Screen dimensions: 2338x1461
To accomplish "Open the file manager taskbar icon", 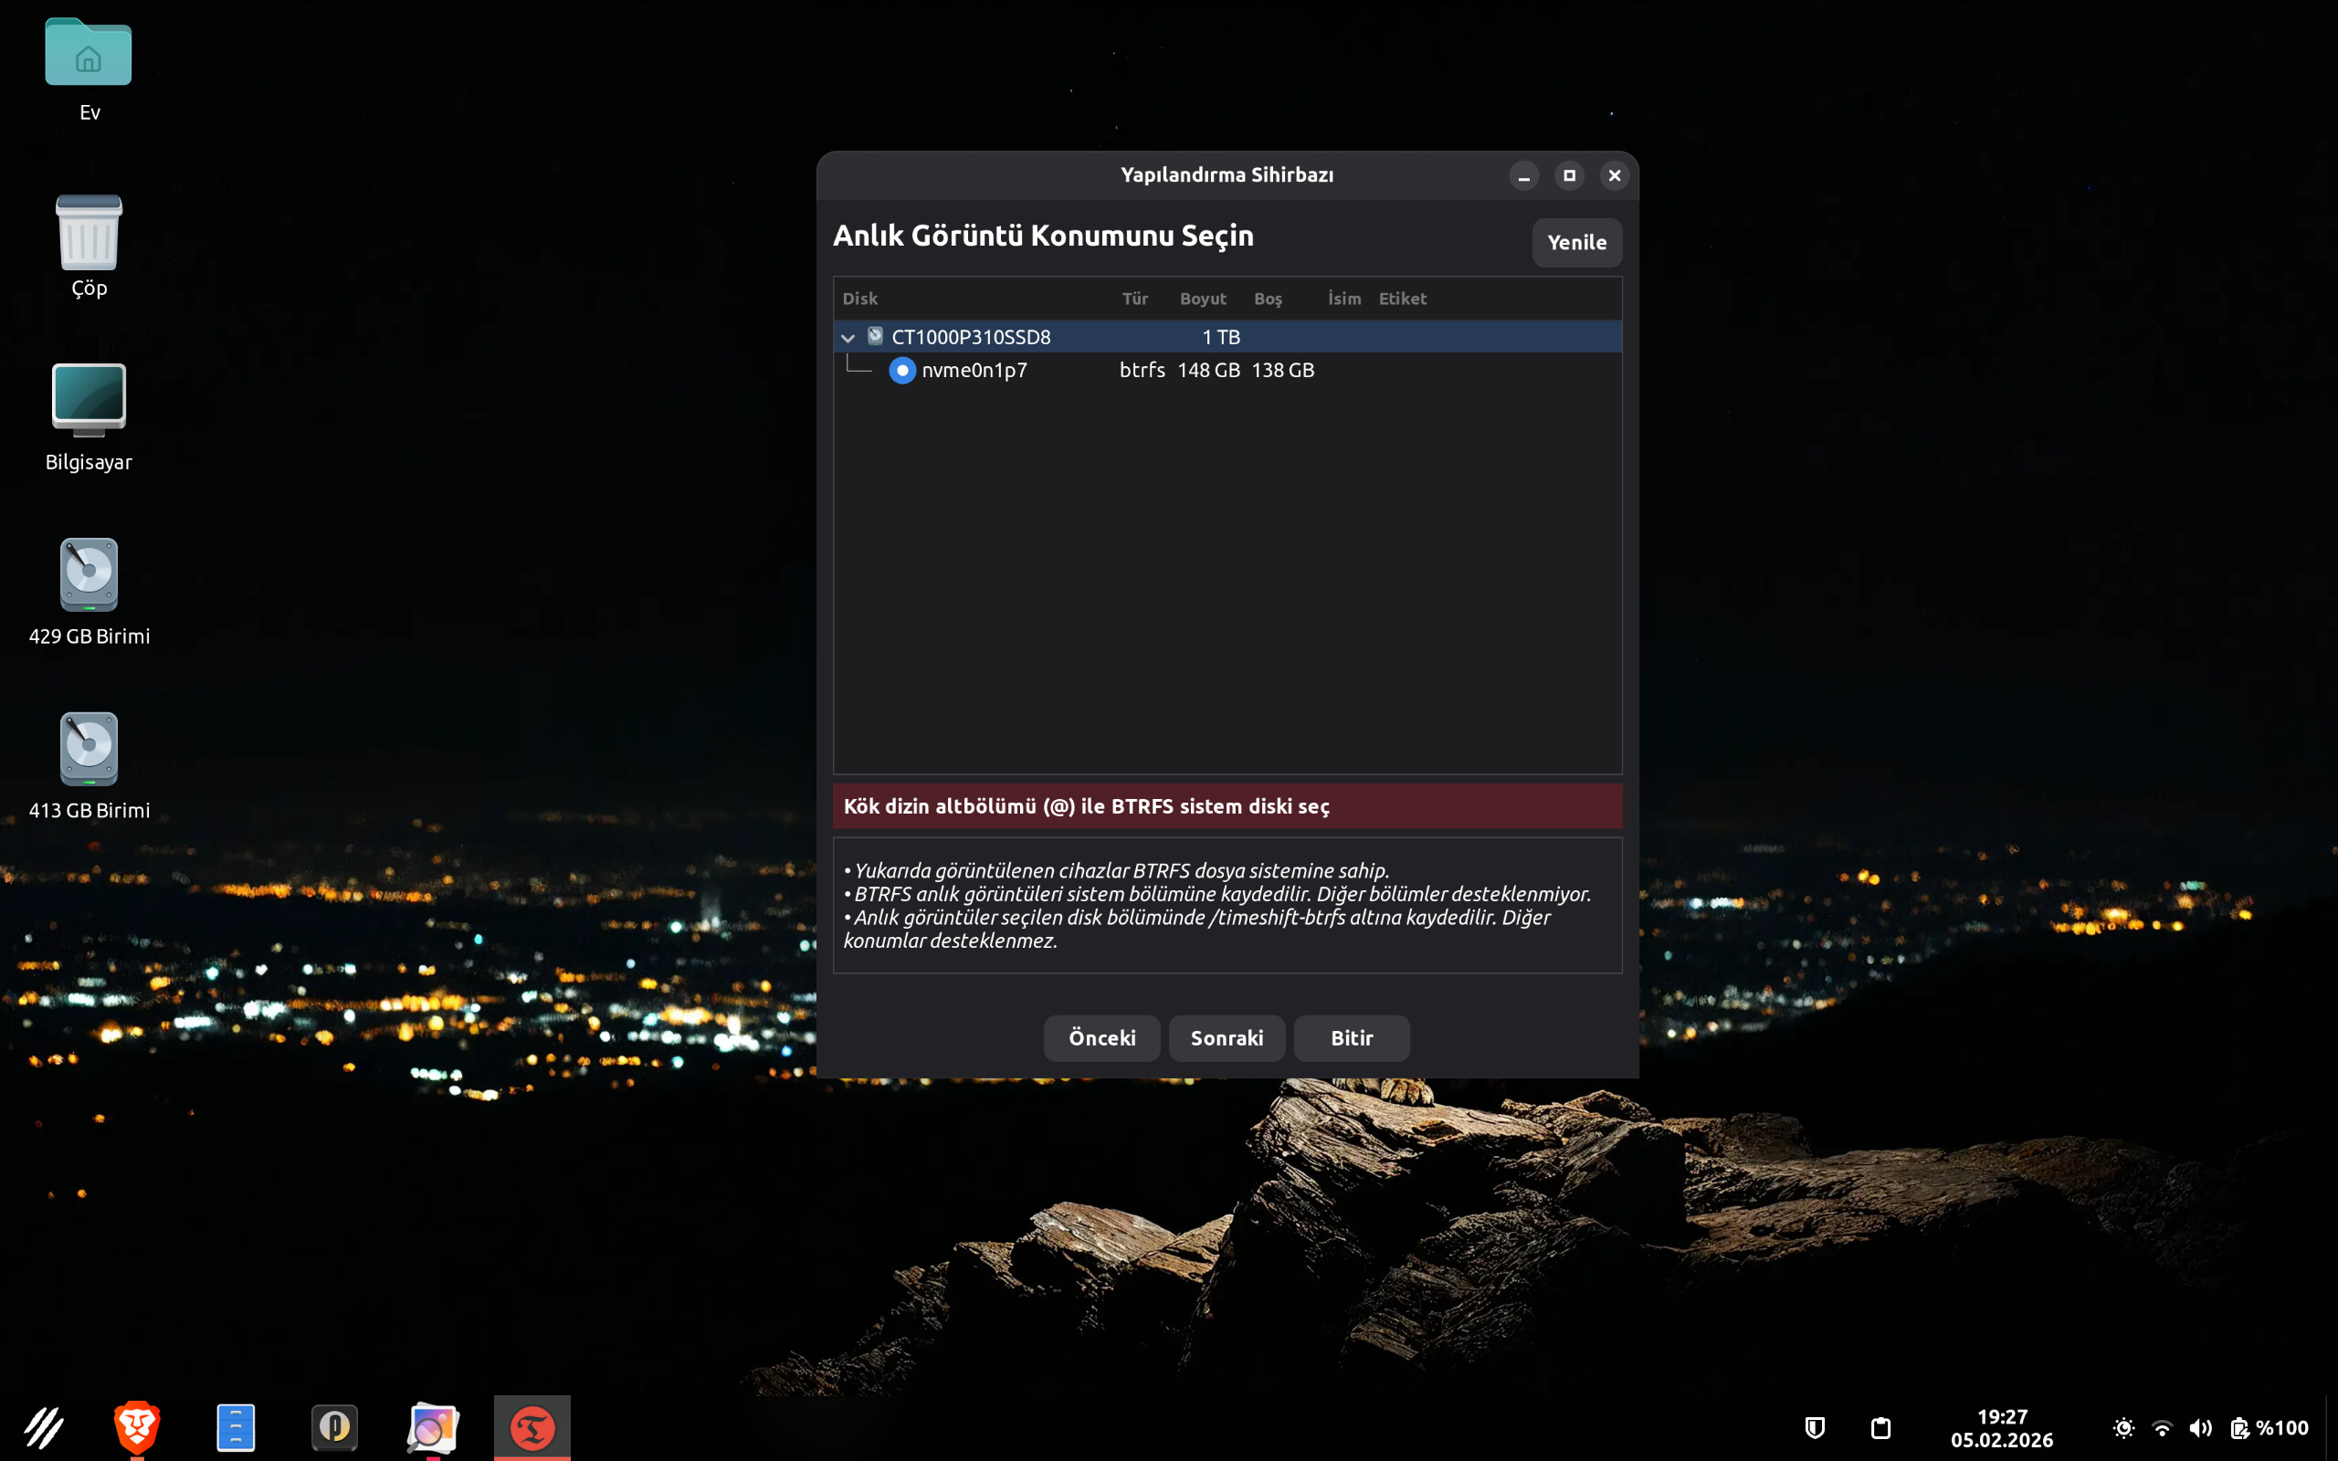I will [x=236, y=1426].
